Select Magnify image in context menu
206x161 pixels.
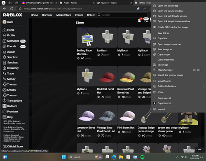tap(178, 70)
